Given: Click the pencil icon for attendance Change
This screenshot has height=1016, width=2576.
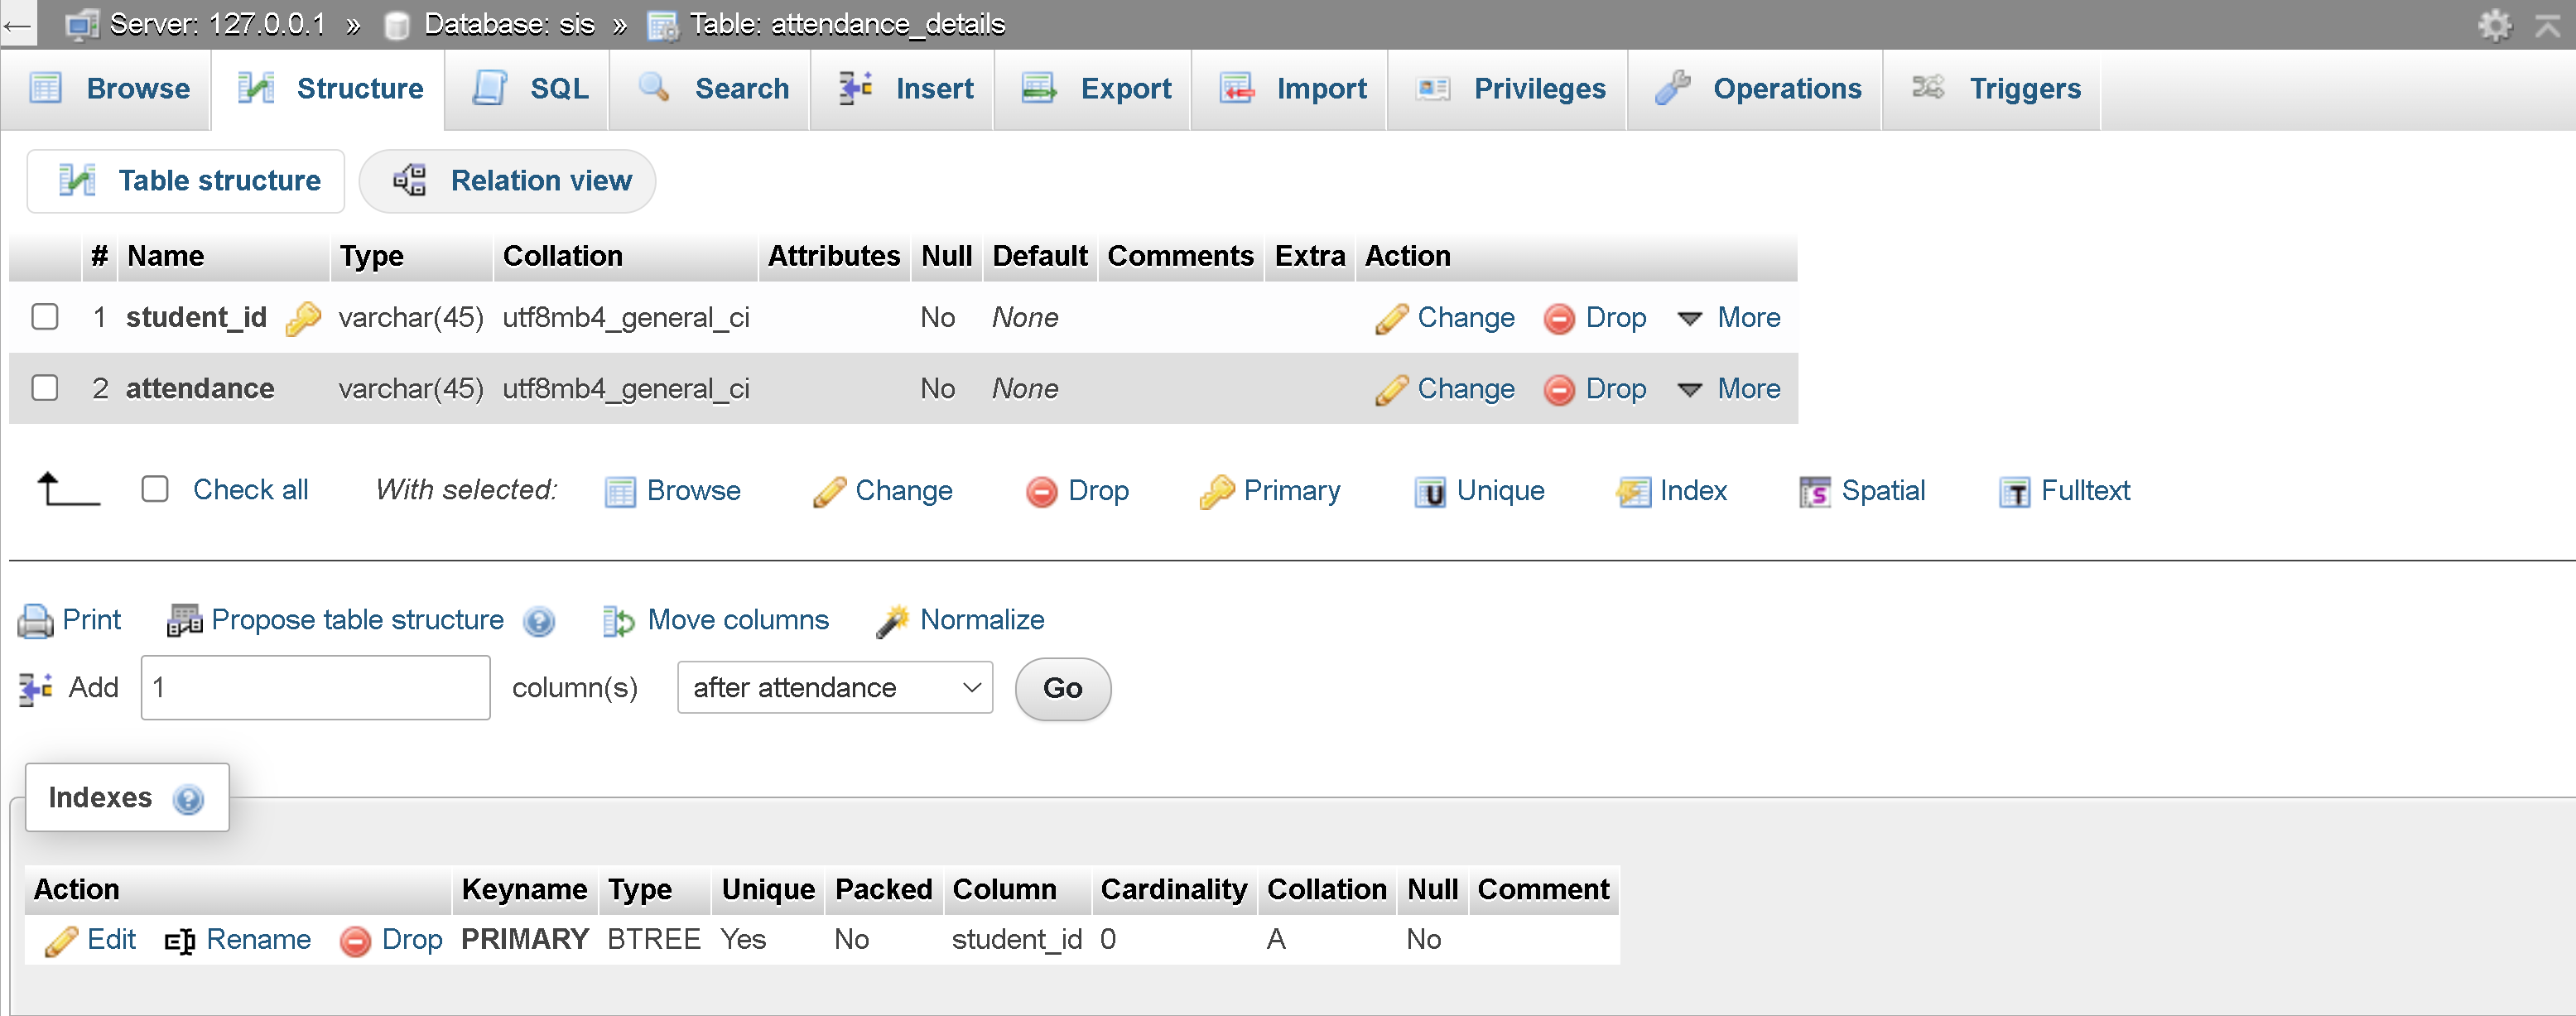Looking at the screenshot, I should pos(1391,390).
